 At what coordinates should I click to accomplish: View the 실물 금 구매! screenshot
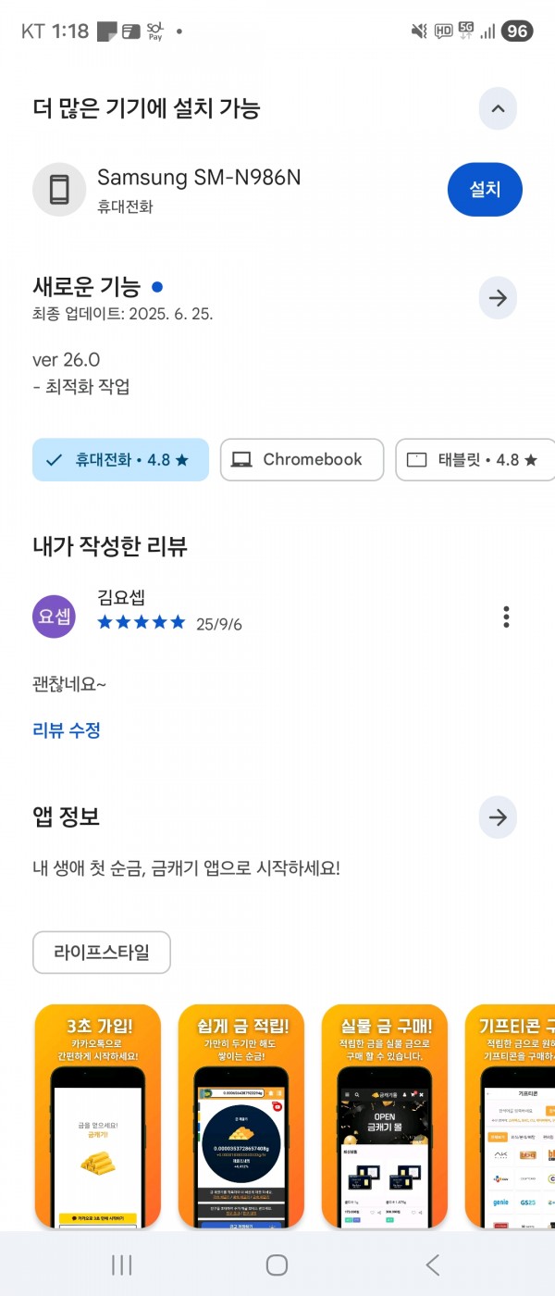click(385, 1117)
